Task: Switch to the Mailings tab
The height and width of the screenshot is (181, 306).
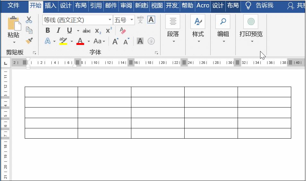Action: pyautogui.click(x=111, y=5)
